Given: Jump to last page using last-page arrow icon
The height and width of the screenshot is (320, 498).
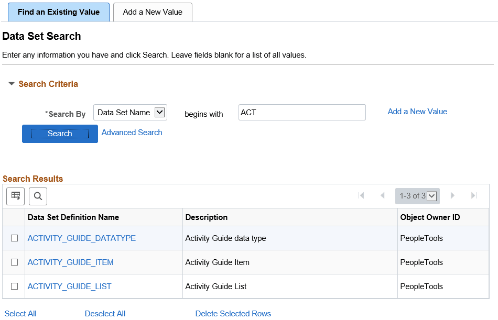Looking at the screenshot, I should (473, 195).
